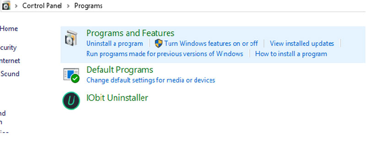The image size is (366, 166).
Task: Select View installed updates link
Action: [302, 43]
